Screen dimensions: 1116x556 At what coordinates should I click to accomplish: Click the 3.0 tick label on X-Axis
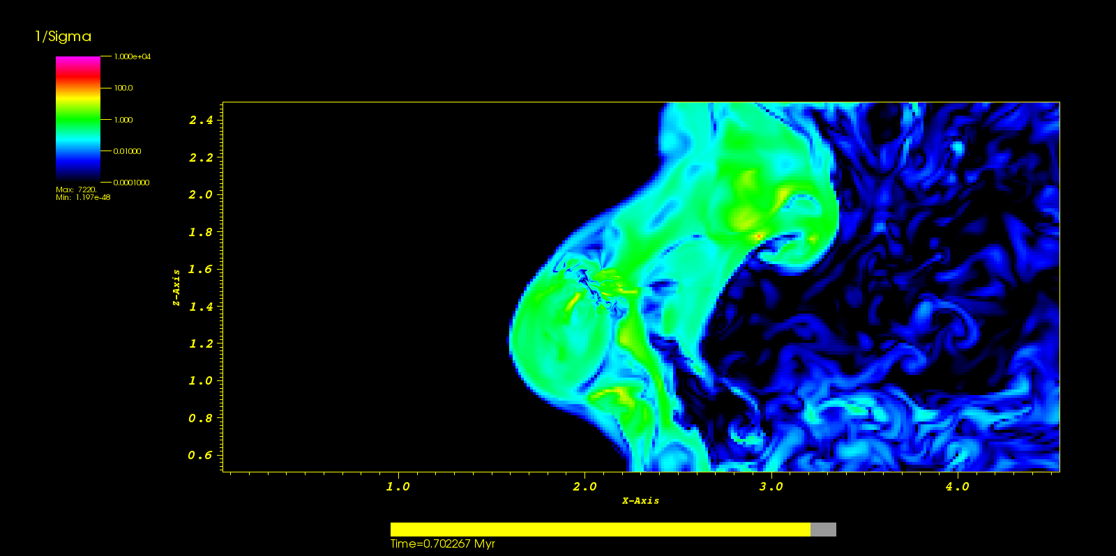tap(771, 487)
